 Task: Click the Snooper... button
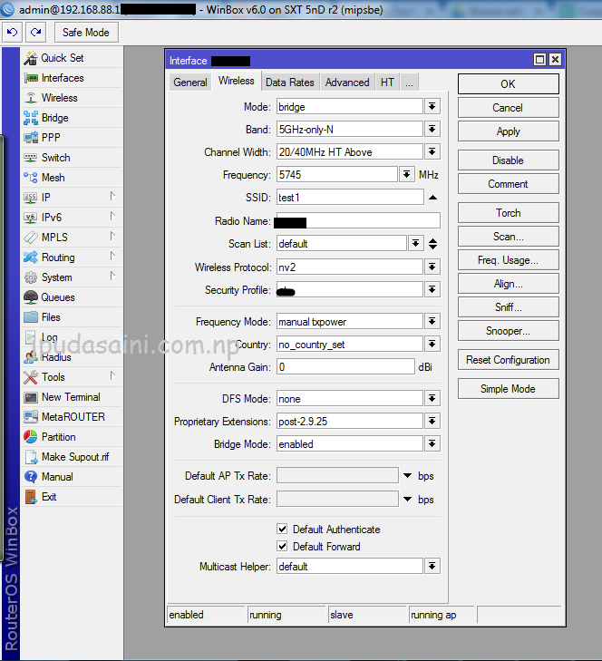point(509,331)
